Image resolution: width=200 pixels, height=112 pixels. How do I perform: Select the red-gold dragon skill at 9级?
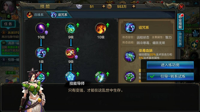click(71, 53)
